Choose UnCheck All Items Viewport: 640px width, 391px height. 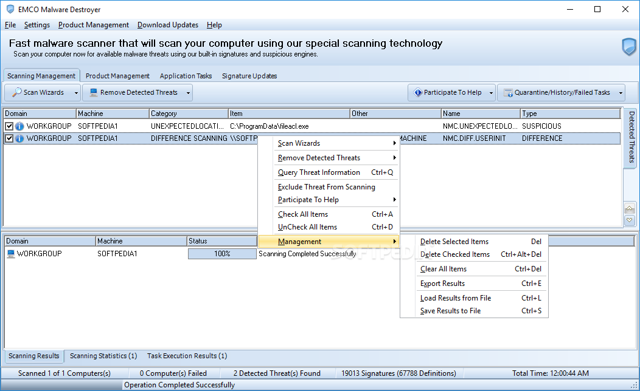[329, 227]
